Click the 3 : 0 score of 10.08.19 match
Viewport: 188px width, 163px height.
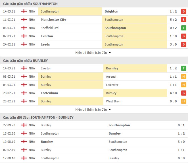click(181, 142)
